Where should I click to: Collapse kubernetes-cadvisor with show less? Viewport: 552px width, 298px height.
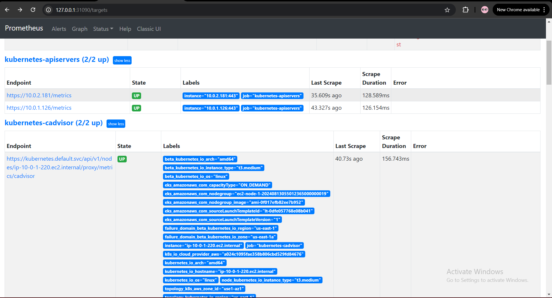pyautogui.click(x=116, y=124)
